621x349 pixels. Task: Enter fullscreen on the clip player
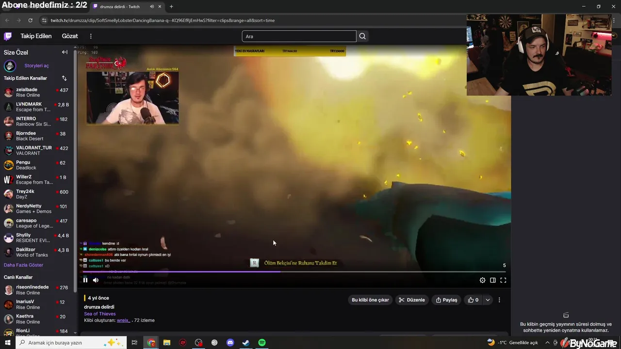tap(503, 280)
